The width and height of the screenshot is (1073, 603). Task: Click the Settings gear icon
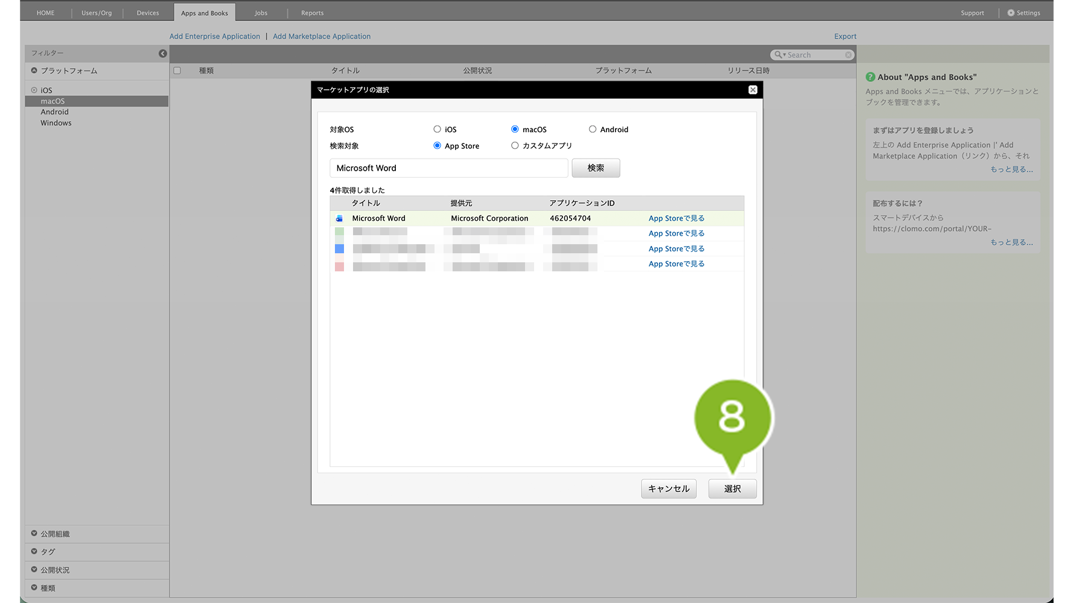[1011, 13]
